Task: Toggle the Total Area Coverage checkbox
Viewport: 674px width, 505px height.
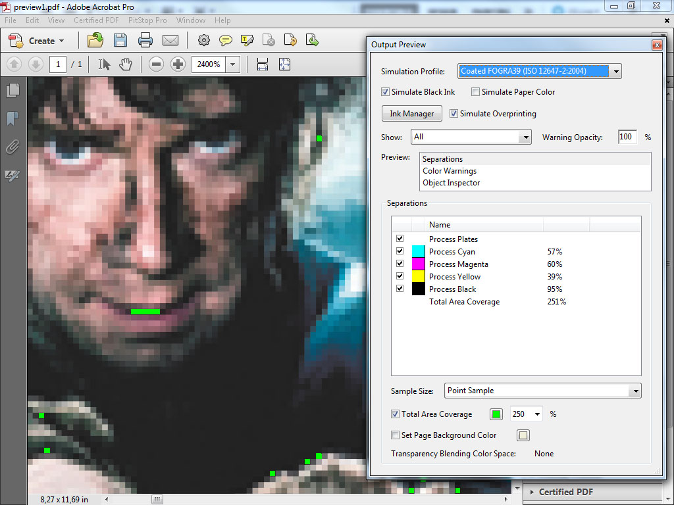Action: pos(395,414)
